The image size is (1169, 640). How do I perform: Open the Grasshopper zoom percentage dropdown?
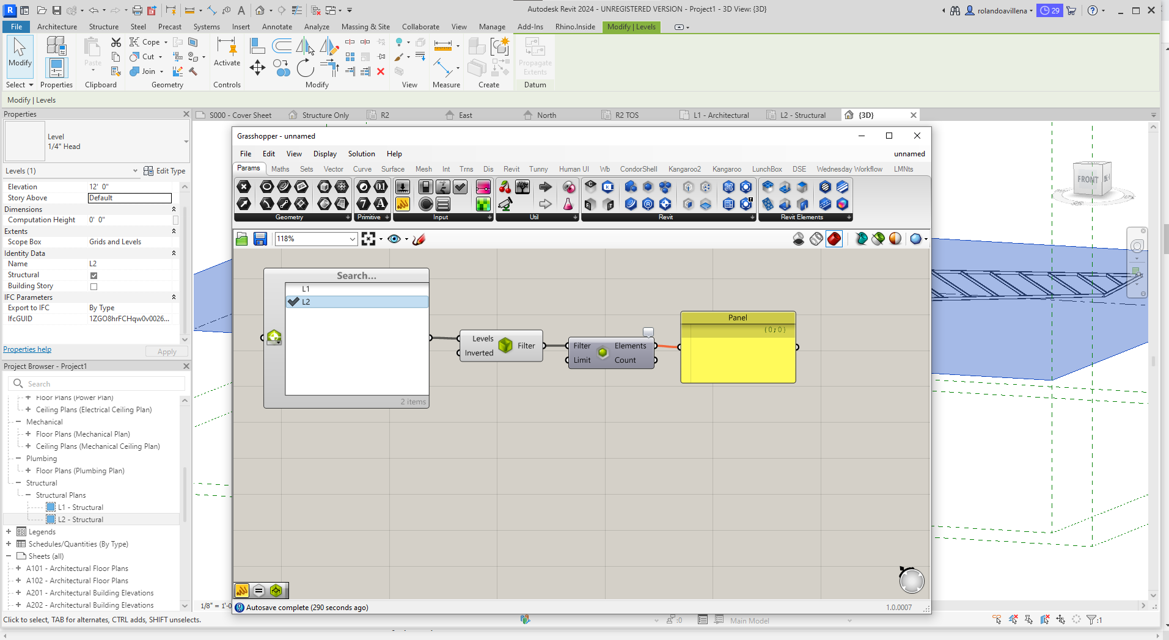(x=353, y=239)
